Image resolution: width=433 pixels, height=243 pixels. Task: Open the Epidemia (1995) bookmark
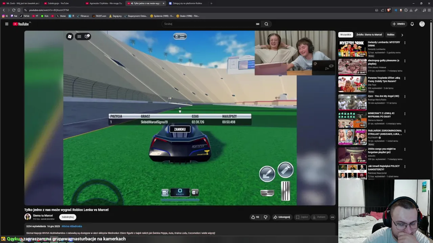point(162,16)
